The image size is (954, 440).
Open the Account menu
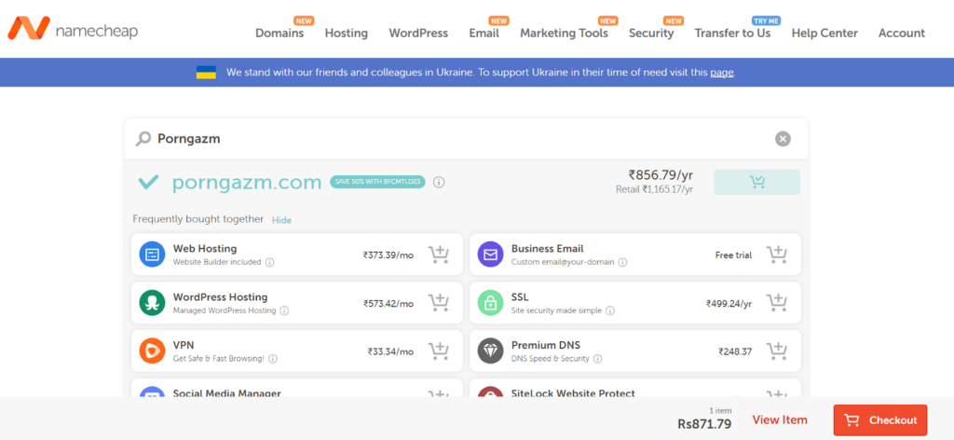[902, 33]
